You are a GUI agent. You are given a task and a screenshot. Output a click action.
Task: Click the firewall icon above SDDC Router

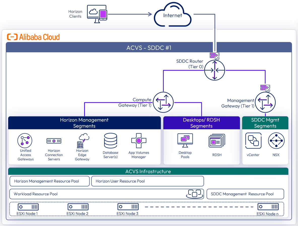215,56
